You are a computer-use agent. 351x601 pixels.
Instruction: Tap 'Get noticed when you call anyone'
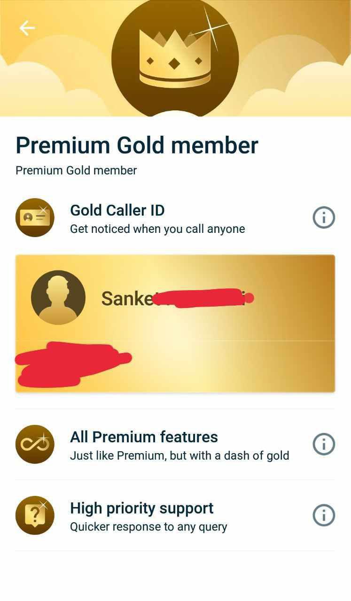[157, 229]
